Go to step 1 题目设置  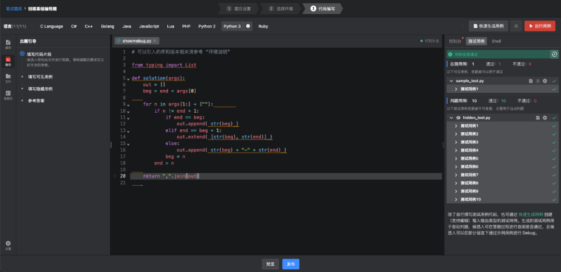[239, 9]
